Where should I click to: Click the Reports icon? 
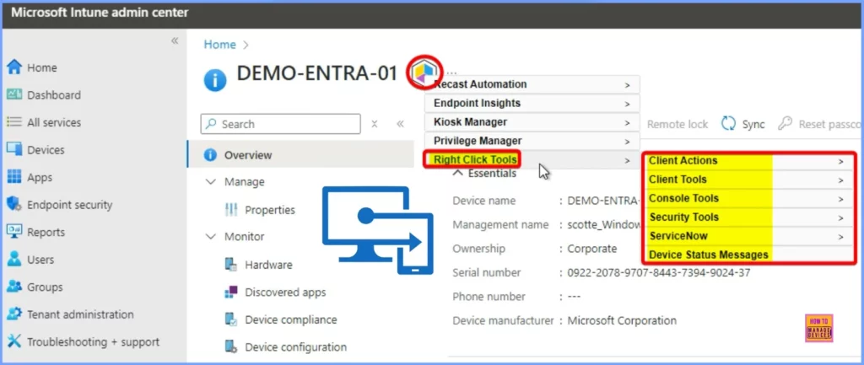point(13,232)
